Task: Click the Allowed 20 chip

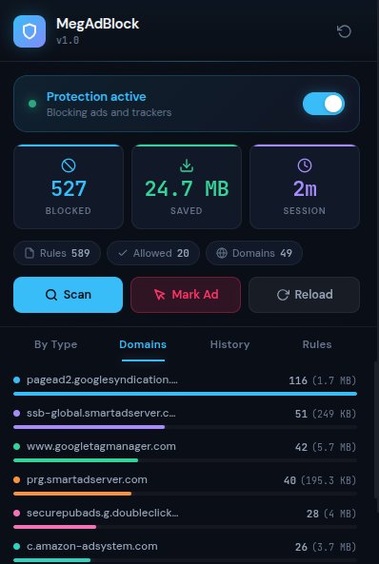Action: coord(153,253)
